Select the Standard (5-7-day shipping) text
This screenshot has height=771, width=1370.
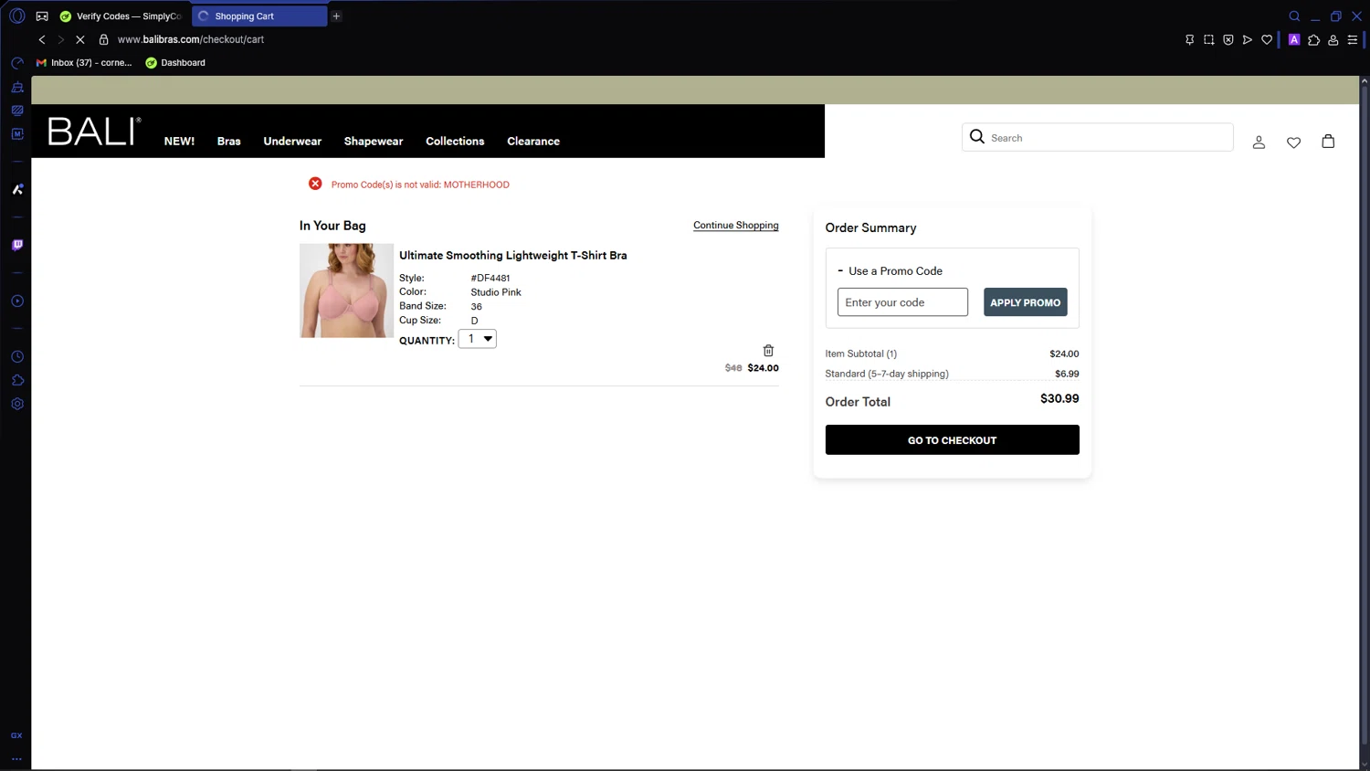887,374
